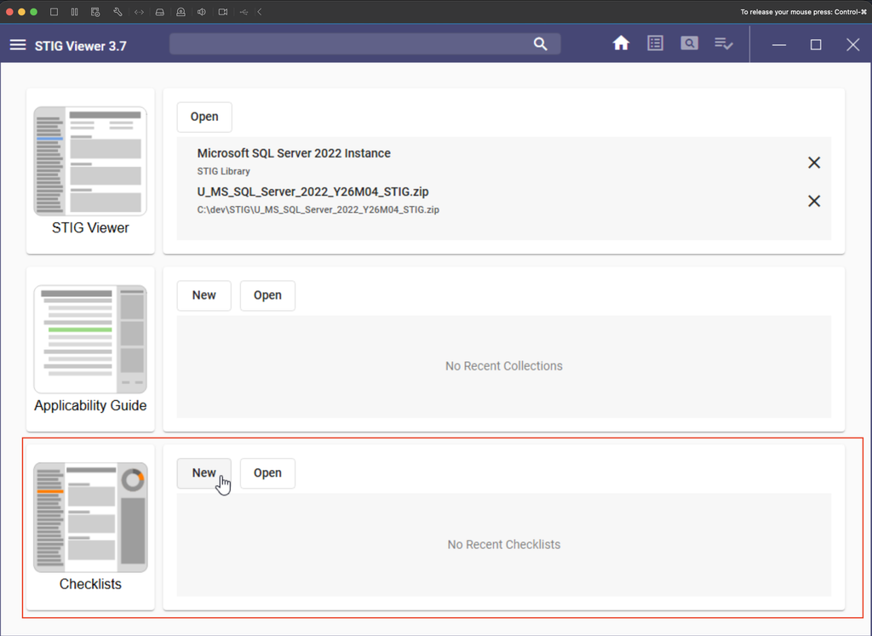Pause the virtual machine
Screen dimensions: 872x636
[75, 12]
